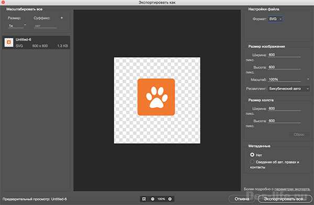Click the Масштаб 100% value field

[284, 79]
